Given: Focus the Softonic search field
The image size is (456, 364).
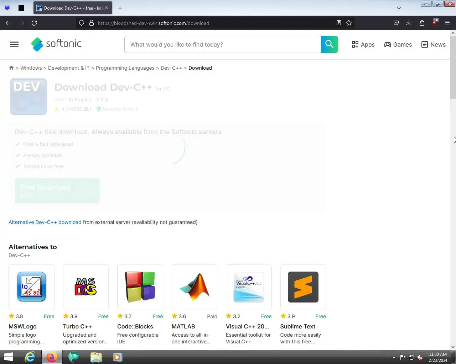Looking at the screenshot, I should point(223,44).
